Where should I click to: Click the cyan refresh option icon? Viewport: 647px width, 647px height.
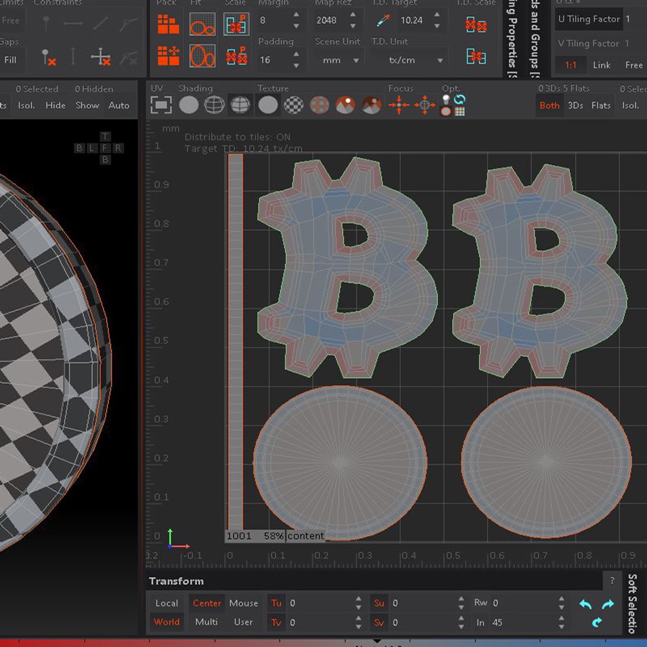pos(459,99)
